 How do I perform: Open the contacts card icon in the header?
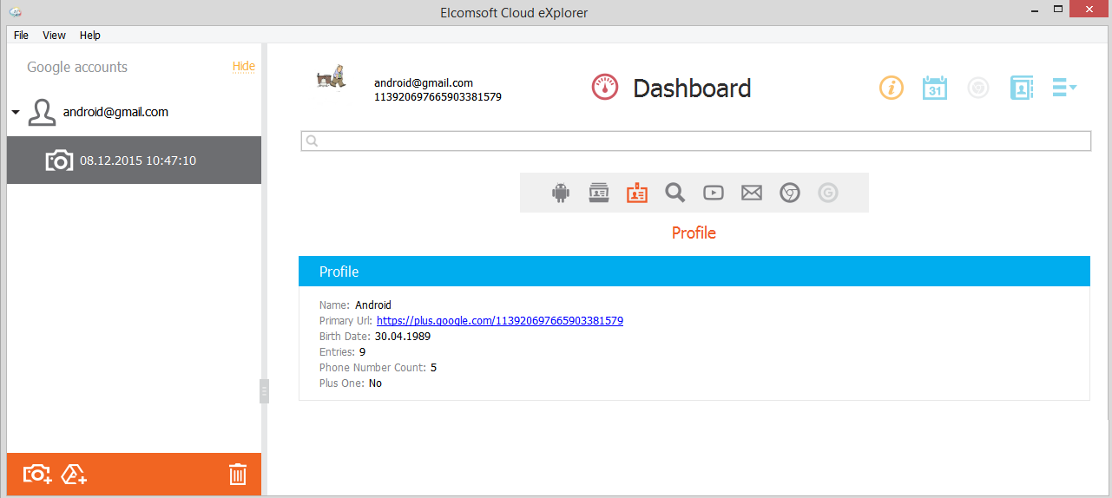1022,88
